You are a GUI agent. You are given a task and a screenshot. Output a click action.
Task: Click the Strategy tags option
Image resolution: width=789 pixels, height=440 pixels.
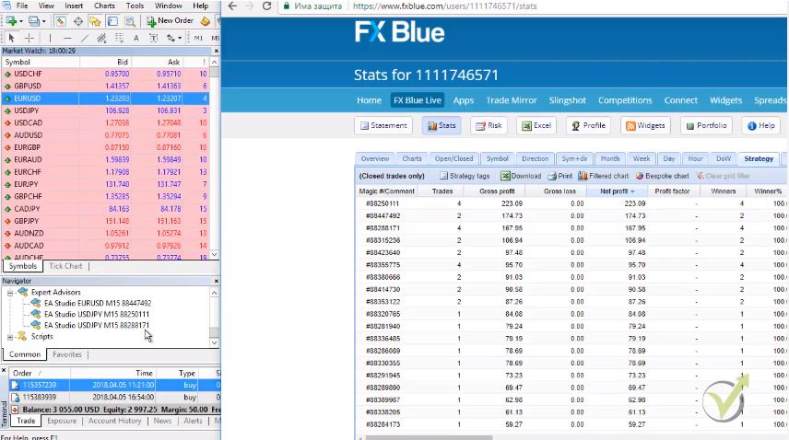[465, 176]
